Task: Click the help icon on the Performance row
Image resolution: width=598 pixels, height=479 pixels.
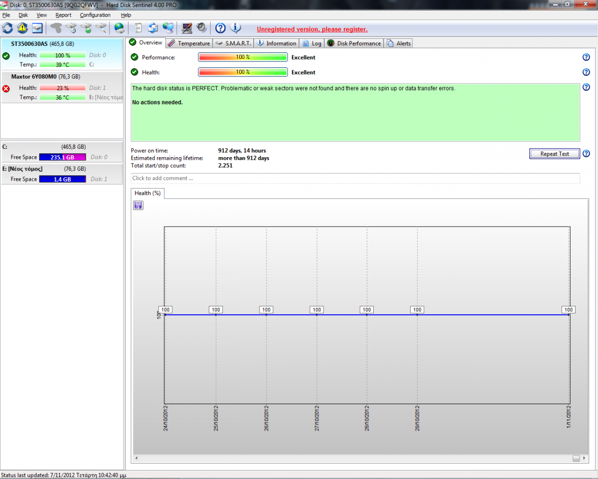Action: pyautogui.click(x=586, y=57)
